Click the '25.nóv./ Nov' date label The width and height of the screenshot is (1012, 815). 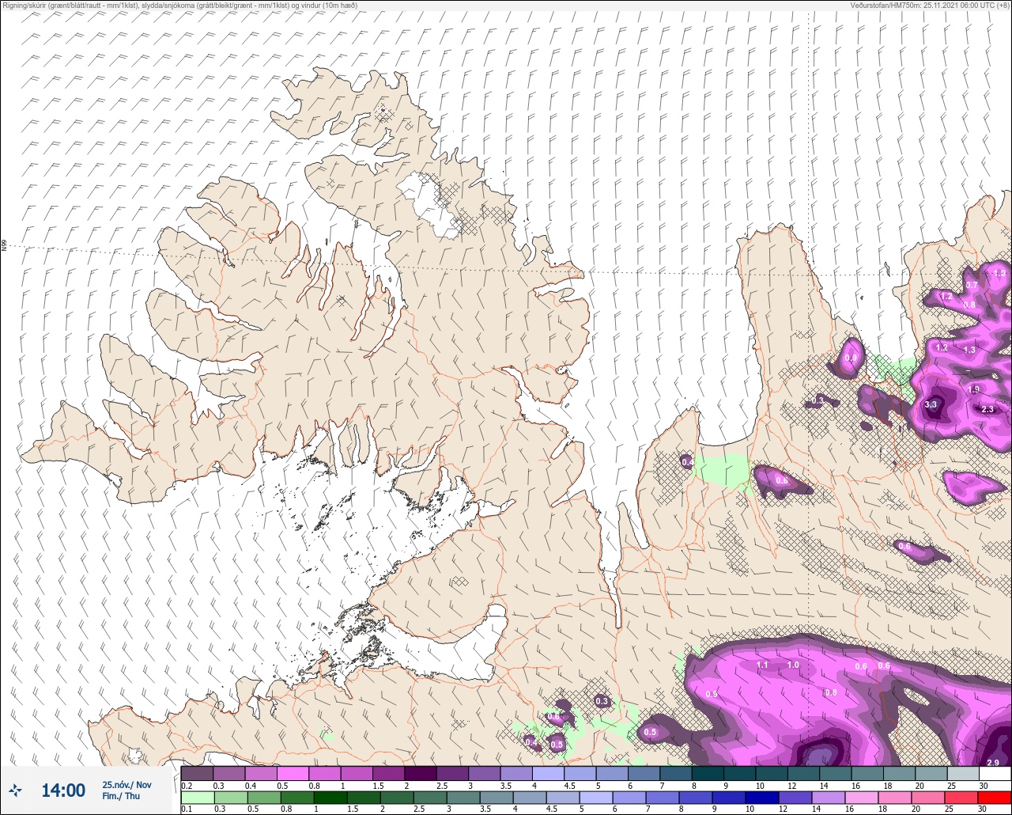(x=126, y=785)
